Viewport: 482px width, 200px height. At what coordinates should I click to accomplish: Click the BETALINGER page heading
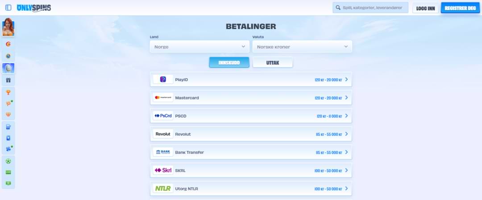[x=251, y=26]
